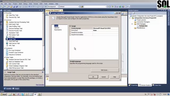Collapse the Script property category in the grid
170x96 pixels.
coord(70,26)
